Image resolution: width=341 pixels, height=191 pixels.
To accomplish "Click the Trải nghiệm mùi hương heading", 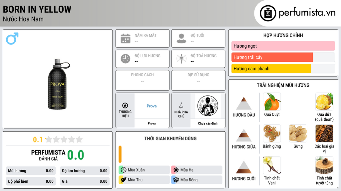I will tap(283, 85).
